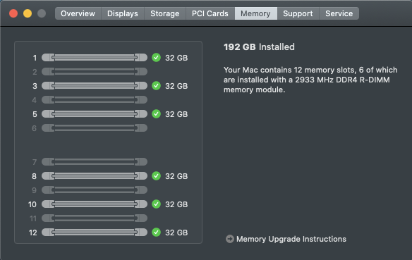
Task: Go to the PCI Cards tab
Action: point(210,13)
